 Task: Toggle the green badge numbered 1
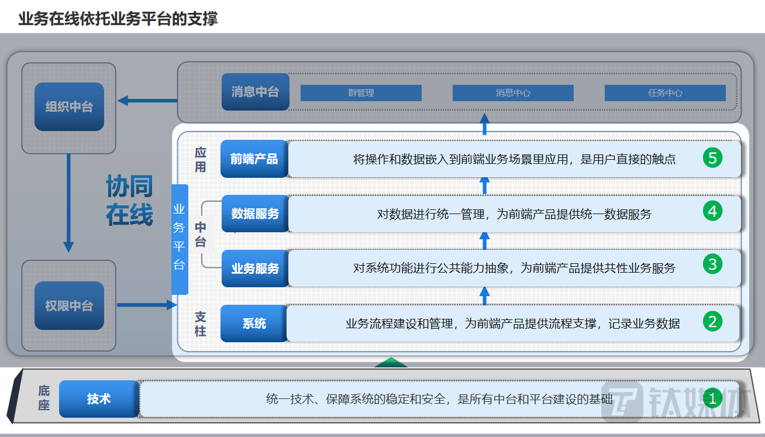(x=712, y=398)
